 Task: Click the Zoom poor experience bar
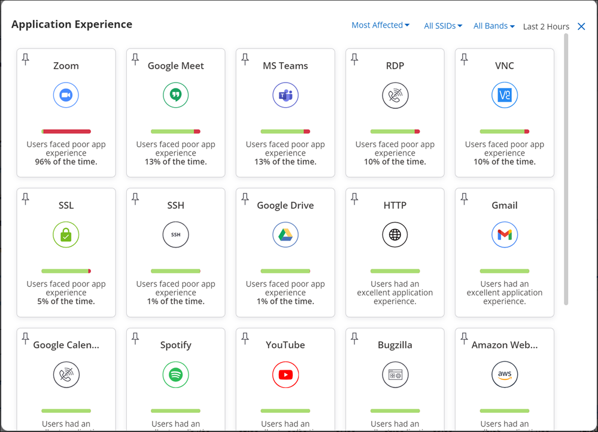[x=66, y=132]
